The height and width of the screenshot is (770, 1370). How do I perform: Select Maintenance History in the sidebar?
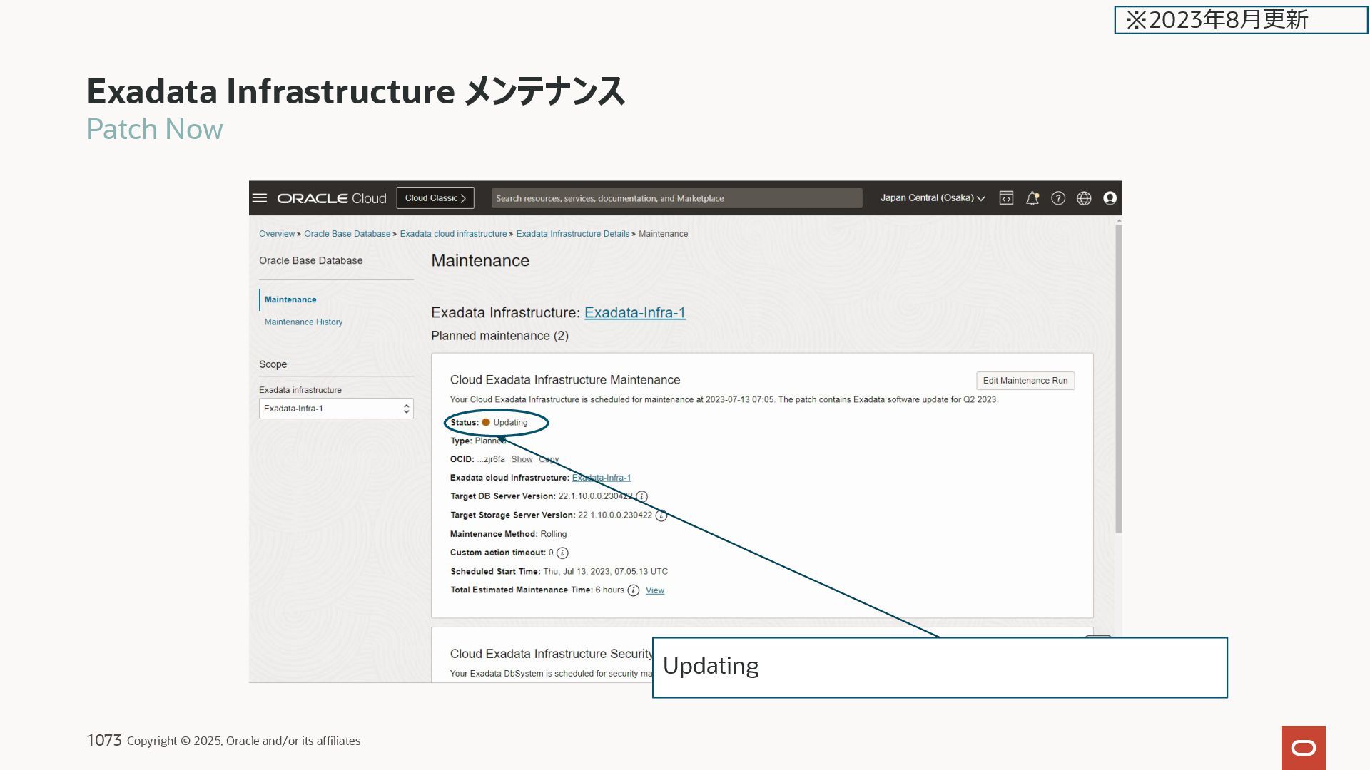coord(303,322)
